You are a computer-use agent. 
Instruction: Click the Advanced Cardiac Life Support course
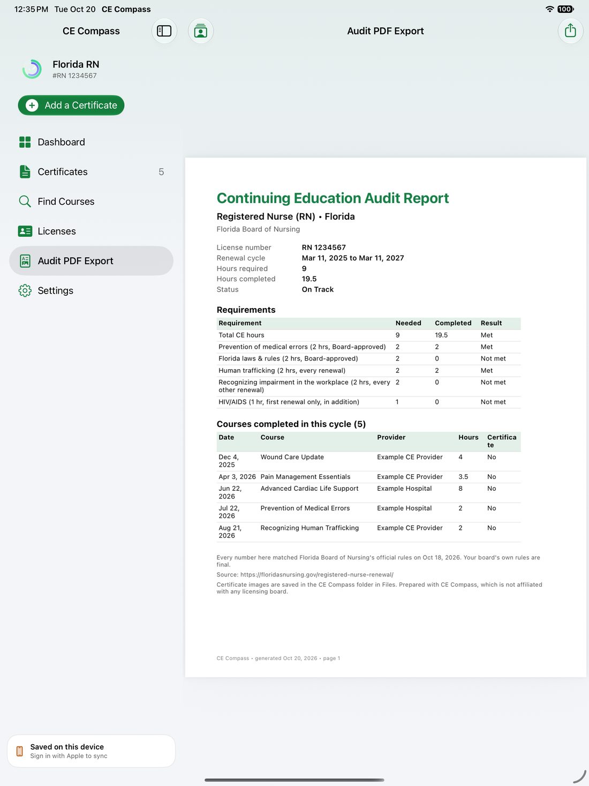click(309, 489)
